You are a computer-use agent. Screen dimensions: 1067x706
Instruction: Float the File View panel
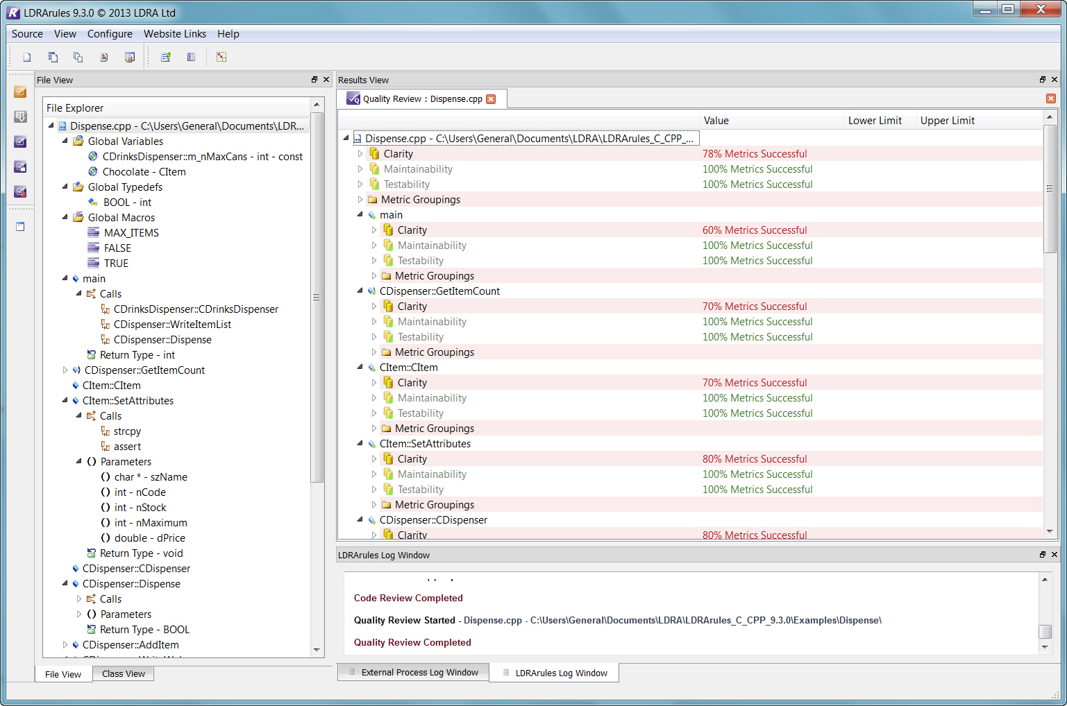click(314, 80)
